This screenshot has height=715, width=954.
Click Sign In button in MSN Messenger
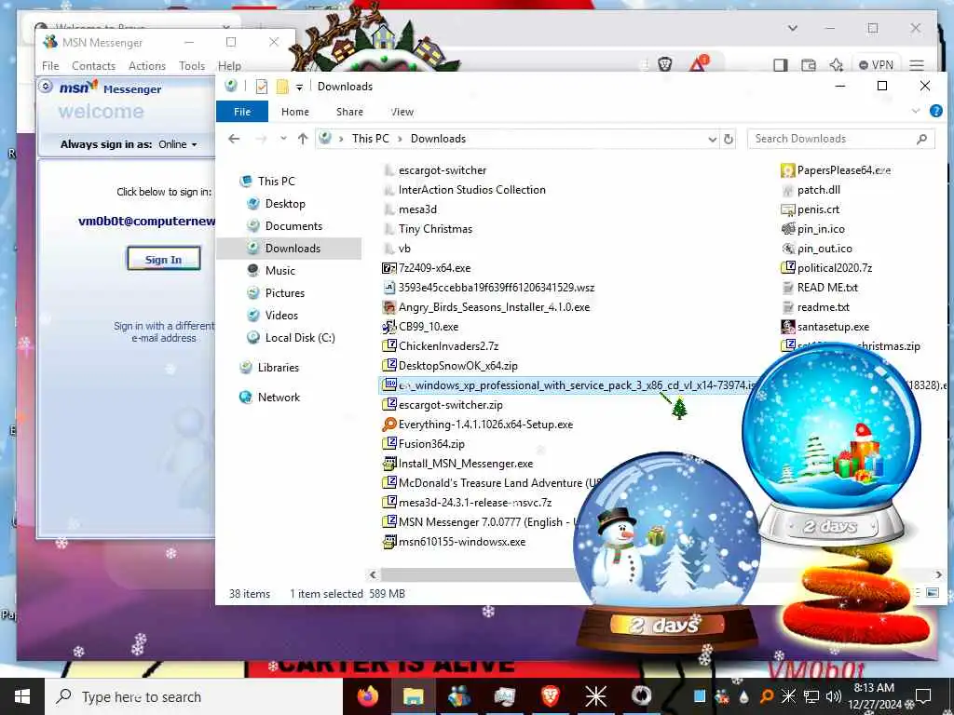point(164,259)
